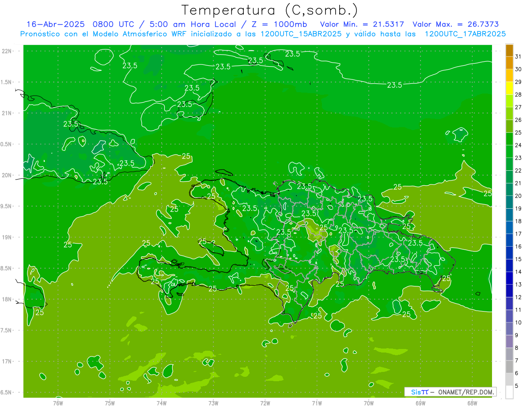Pick the blue swatch between 16 and 17
Viewport: 530px width, 409px height.
point(509,240)
